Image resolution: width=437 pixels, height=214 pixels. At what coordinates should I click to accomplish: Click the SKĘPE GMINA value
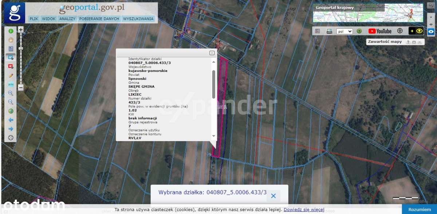click(x=141, y=86)
